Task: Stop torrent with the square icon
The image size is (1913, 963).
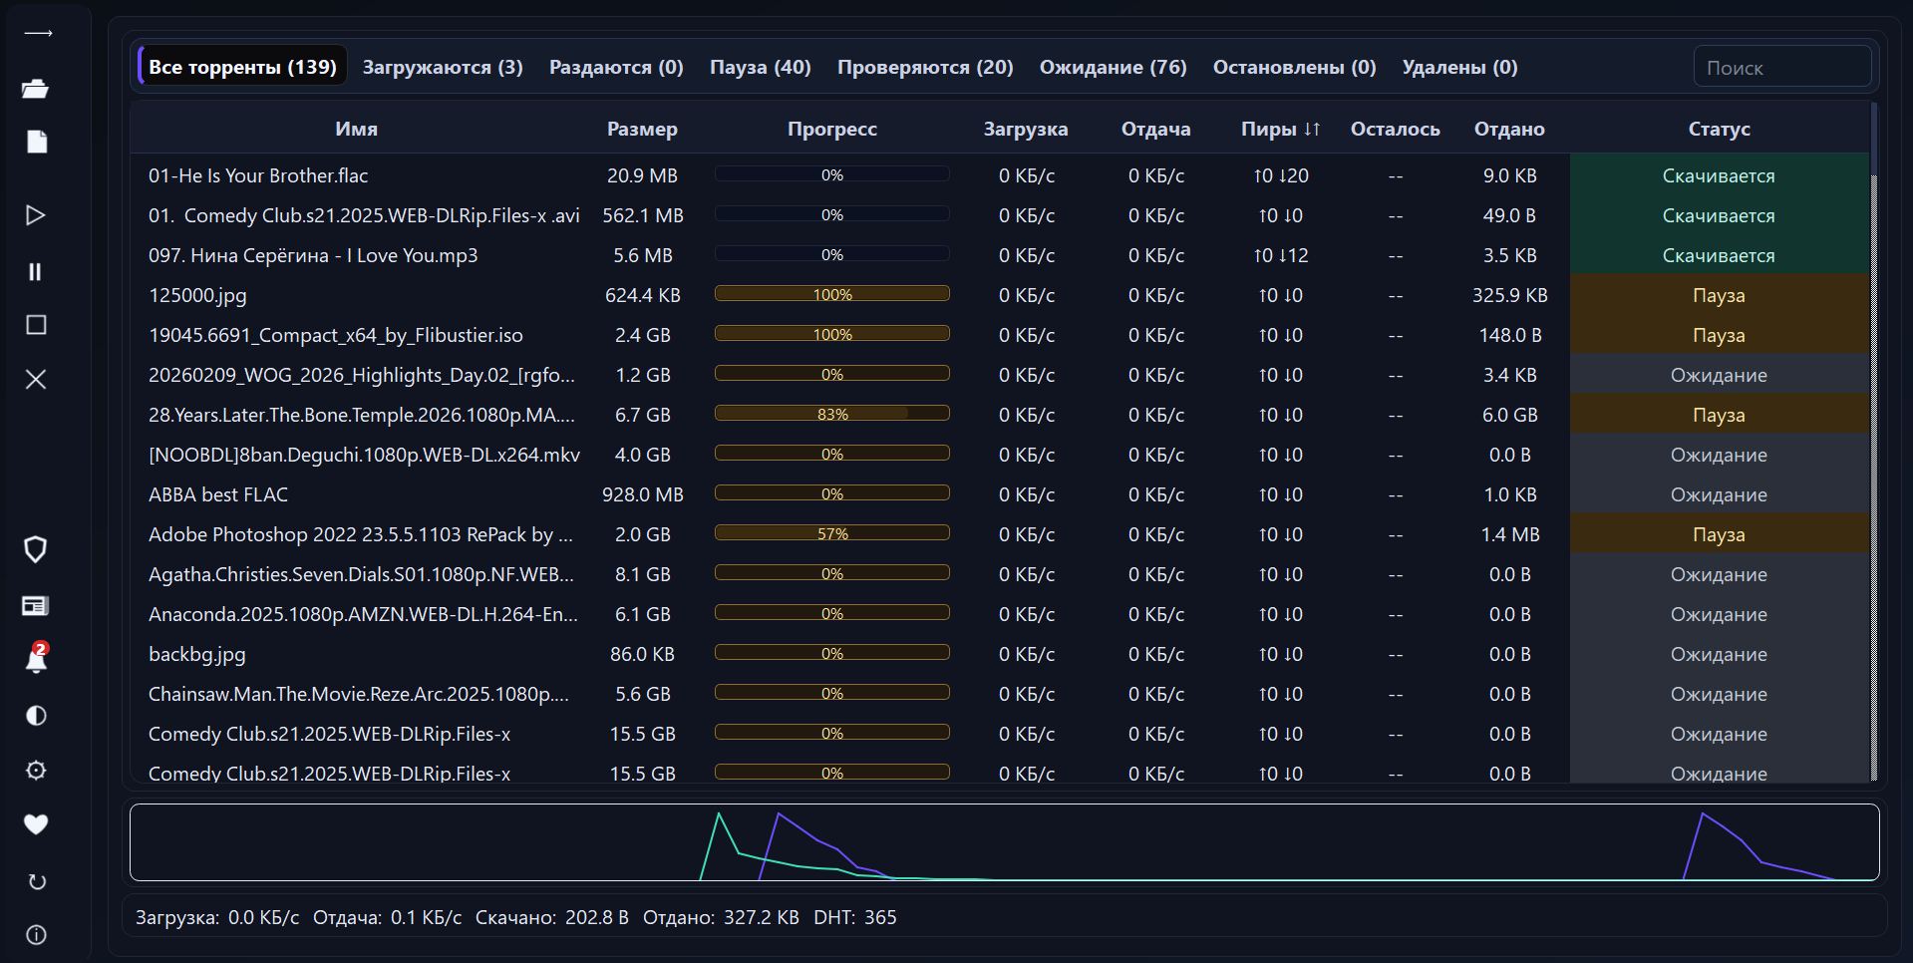Action: (36, 325)
